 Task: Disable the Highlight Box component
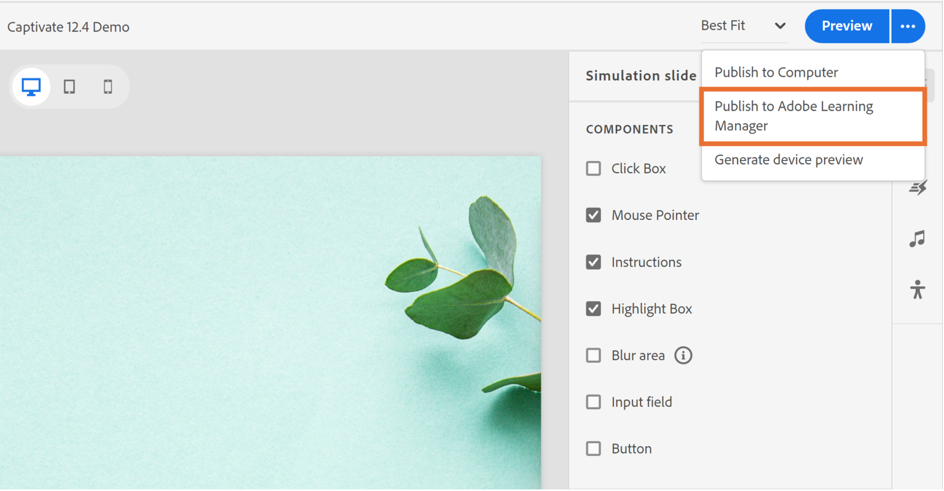[593, 308]
